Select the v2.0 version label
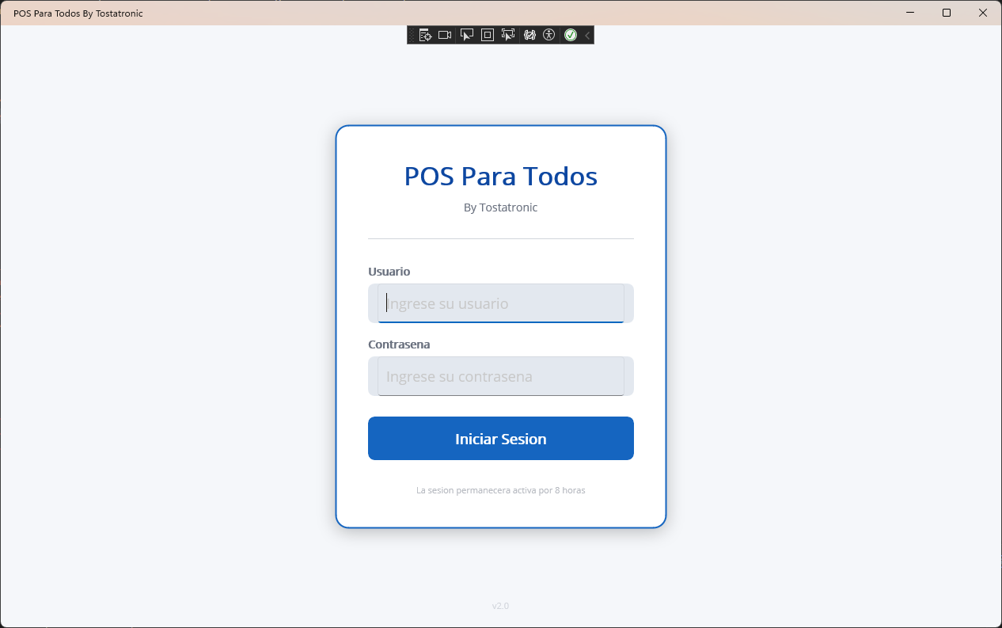The image size is (1002, 628). tap(500, 606)
